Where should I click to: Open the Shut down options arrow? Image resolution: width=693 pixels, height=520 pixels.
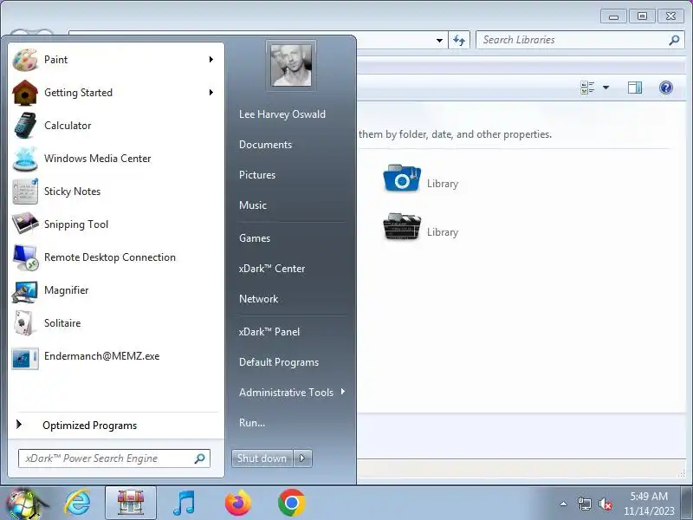tap(302, 458)
